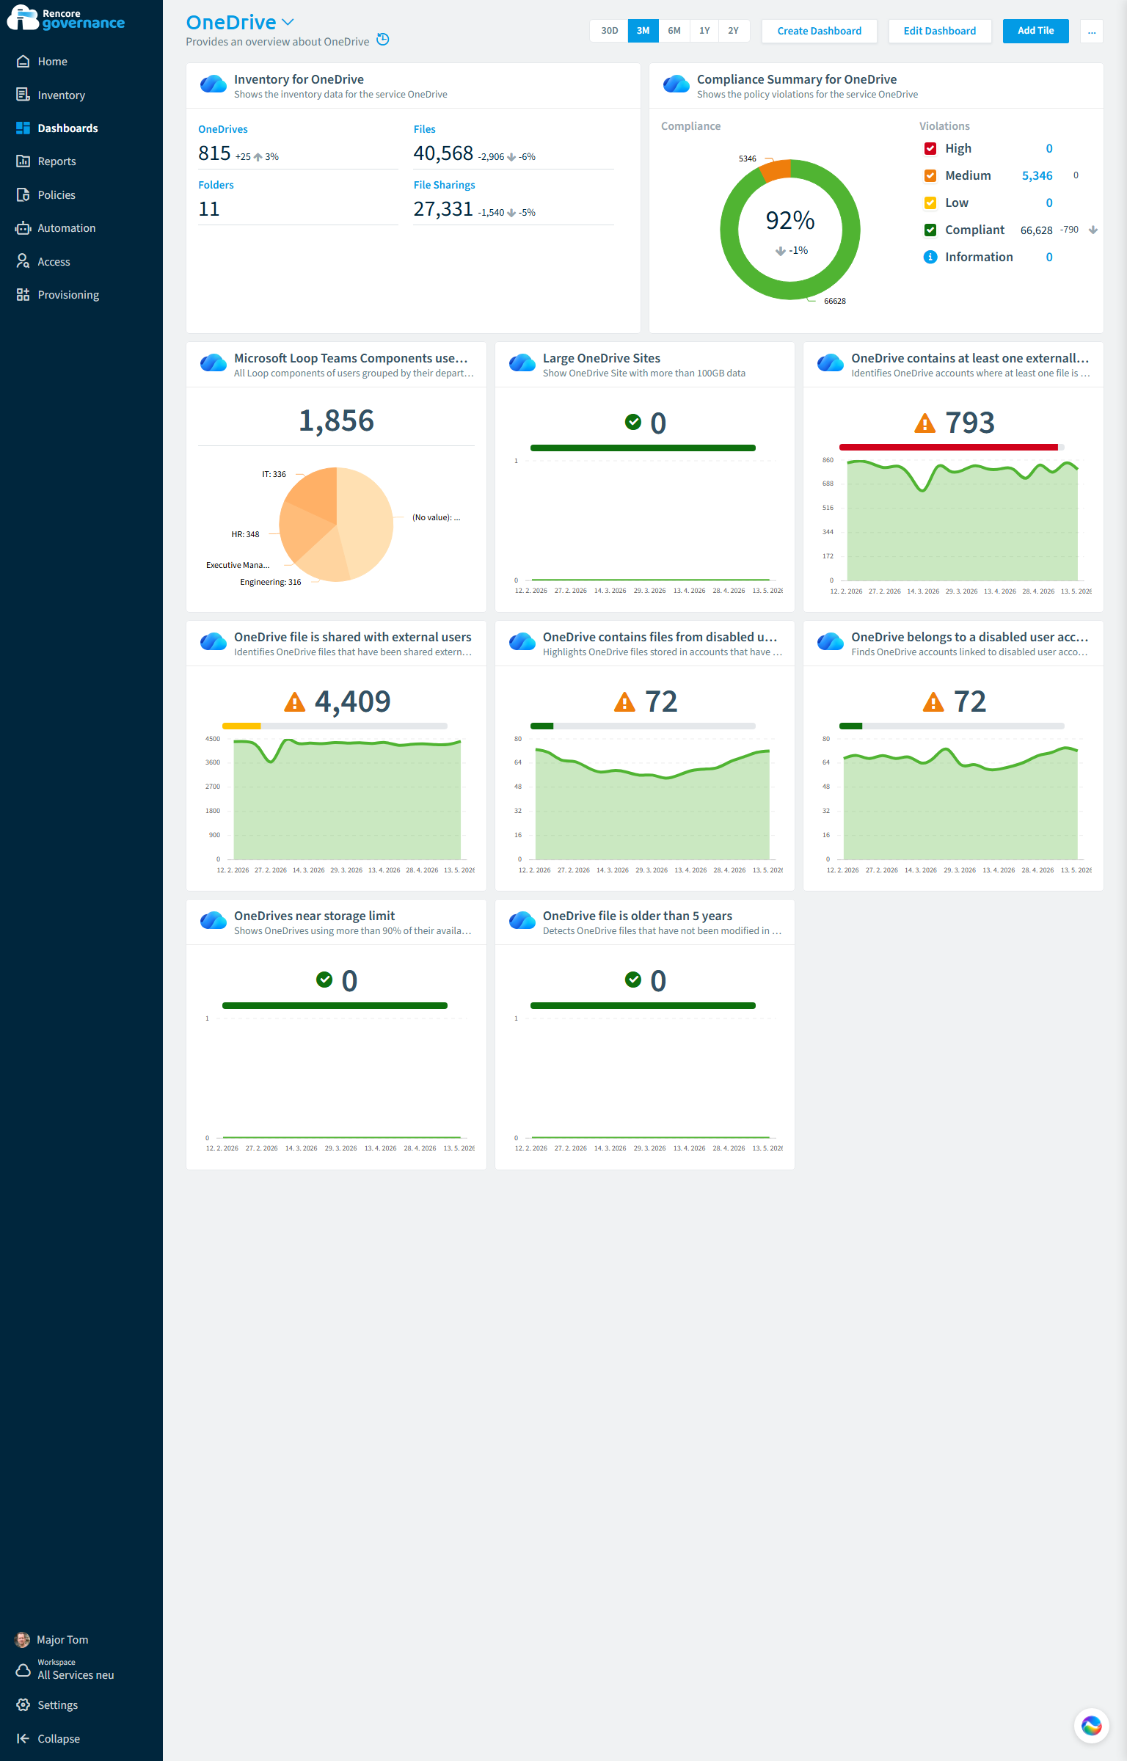Click the OneDrive cloud icon on Inventory tile
Viewport: 1127px width, 1761px height.
[214, 84]
